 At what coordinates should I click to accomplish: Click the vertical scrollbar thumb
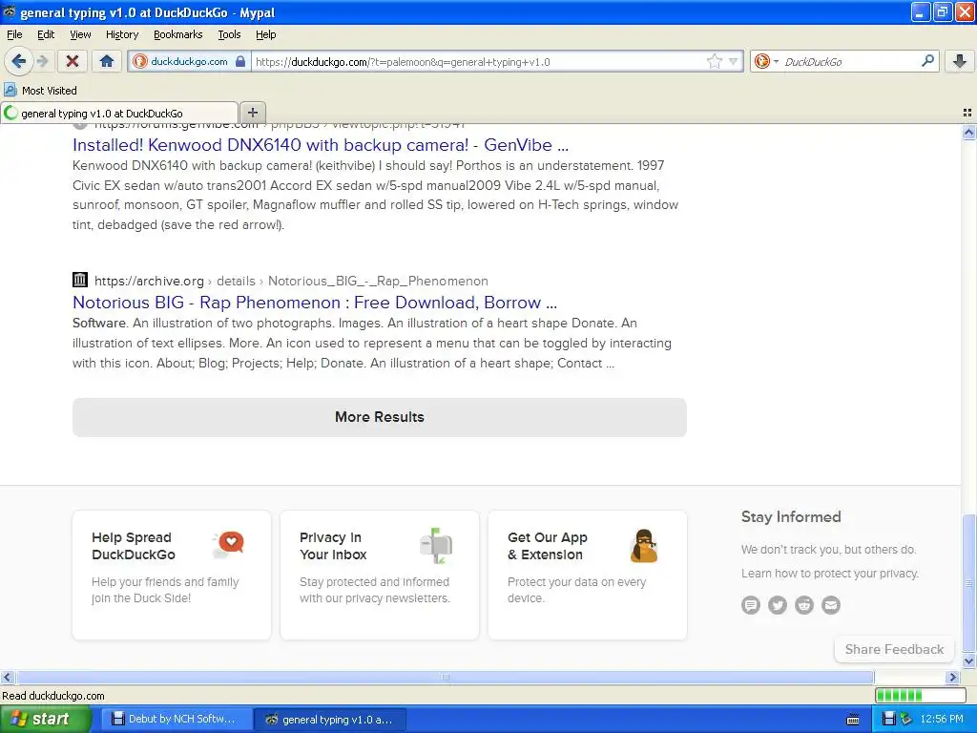[969, 584]
